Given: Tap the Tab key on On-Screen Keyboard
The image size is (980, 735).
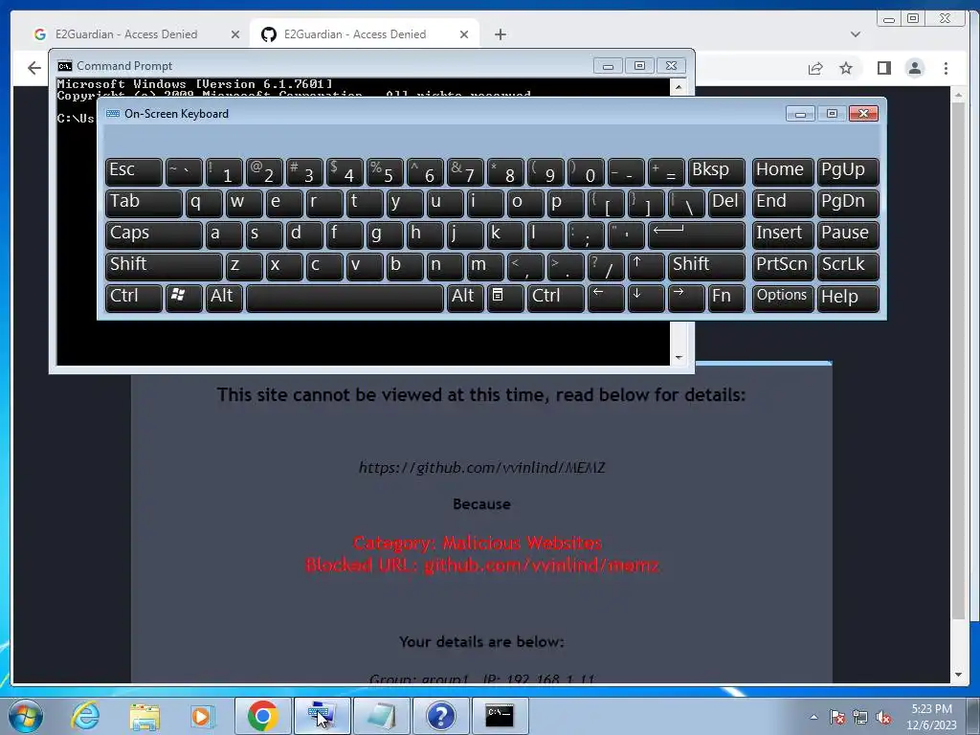Looking at the screenshot, I should (144, 203).
